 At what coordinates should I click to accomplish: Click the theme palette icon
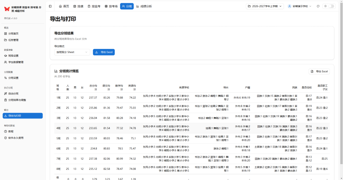click(318, 6)
